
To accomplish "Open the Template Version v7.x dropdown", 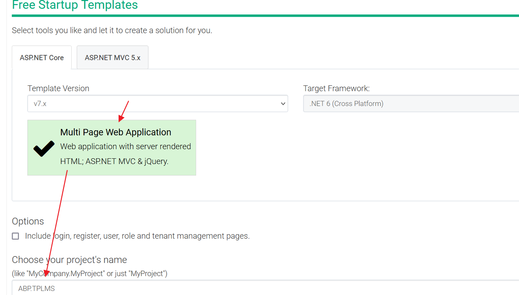I will coord(157,103).
